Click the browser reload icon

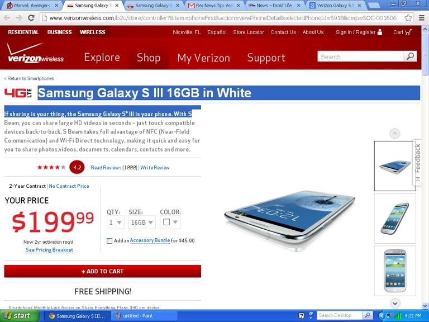coord(31,18)
